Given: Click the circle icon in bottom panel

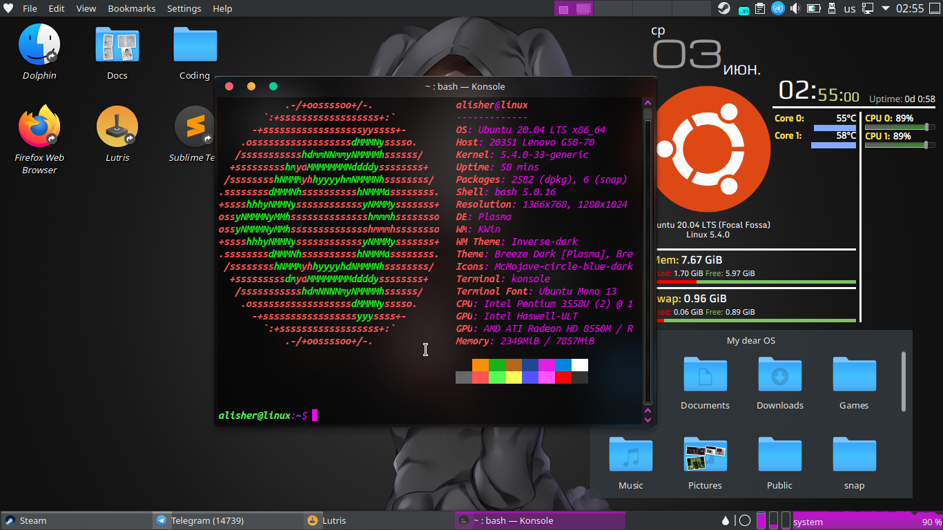Looking at the screenshot, I should click(x=744, y=520).
